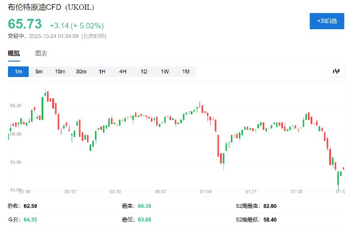Click the 66.20 y-axis label
This screenshot has height=228, width=354.
click(15, 105)
